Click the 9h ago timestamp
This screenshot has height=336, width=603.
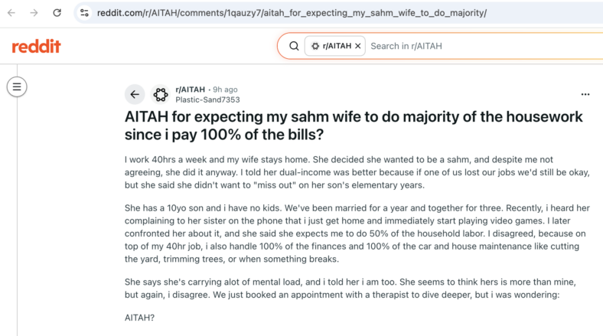225,90
